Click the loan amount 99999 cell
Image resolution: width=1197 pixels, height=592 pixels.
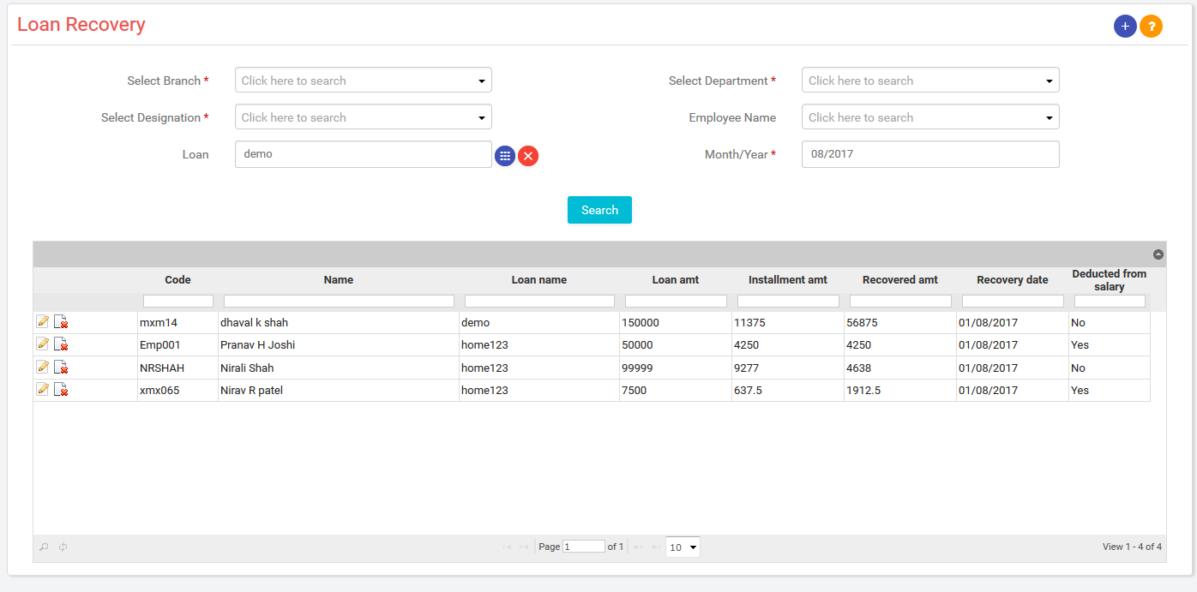[x=676, y=368]
